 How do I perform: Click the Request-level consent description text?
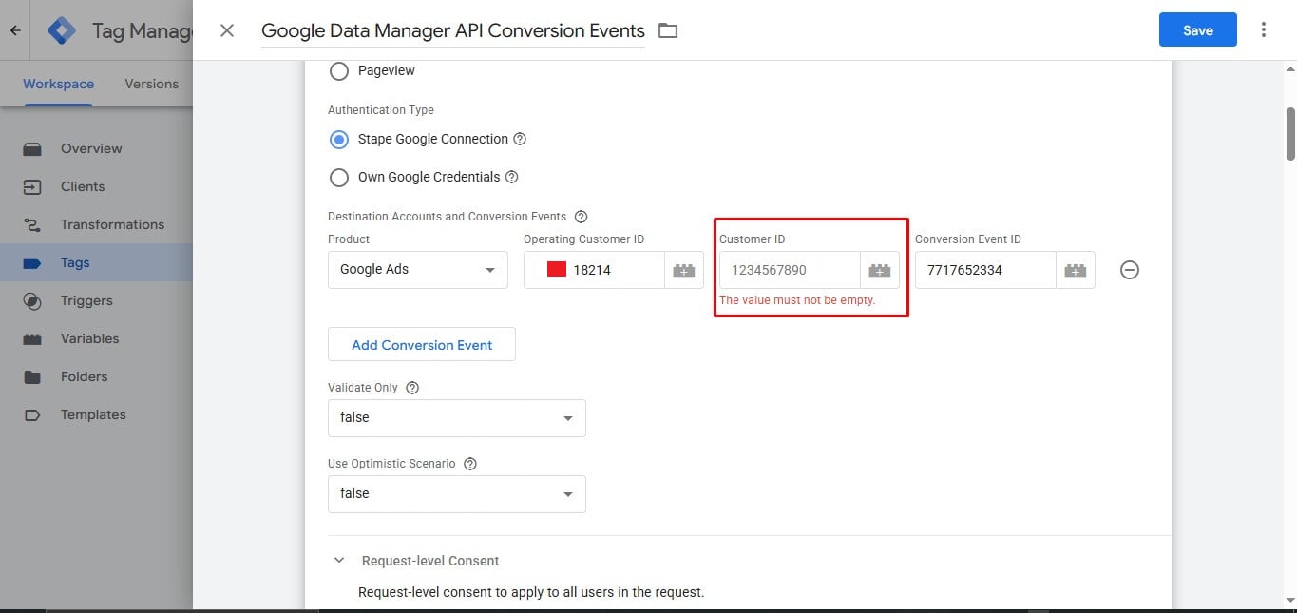coord(531,592)
